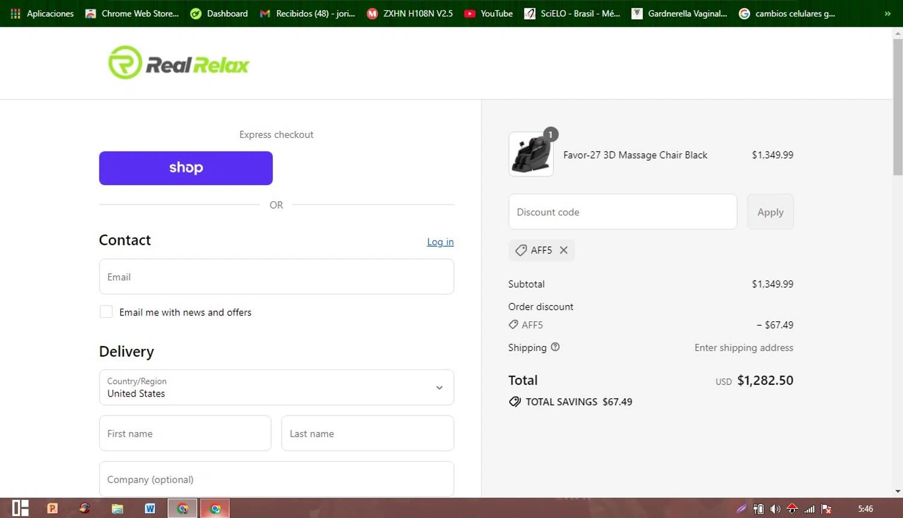Click the Favor-27 3D Massage Chair Black text
The image size is (903, 518).
click(x=635, y=155)
